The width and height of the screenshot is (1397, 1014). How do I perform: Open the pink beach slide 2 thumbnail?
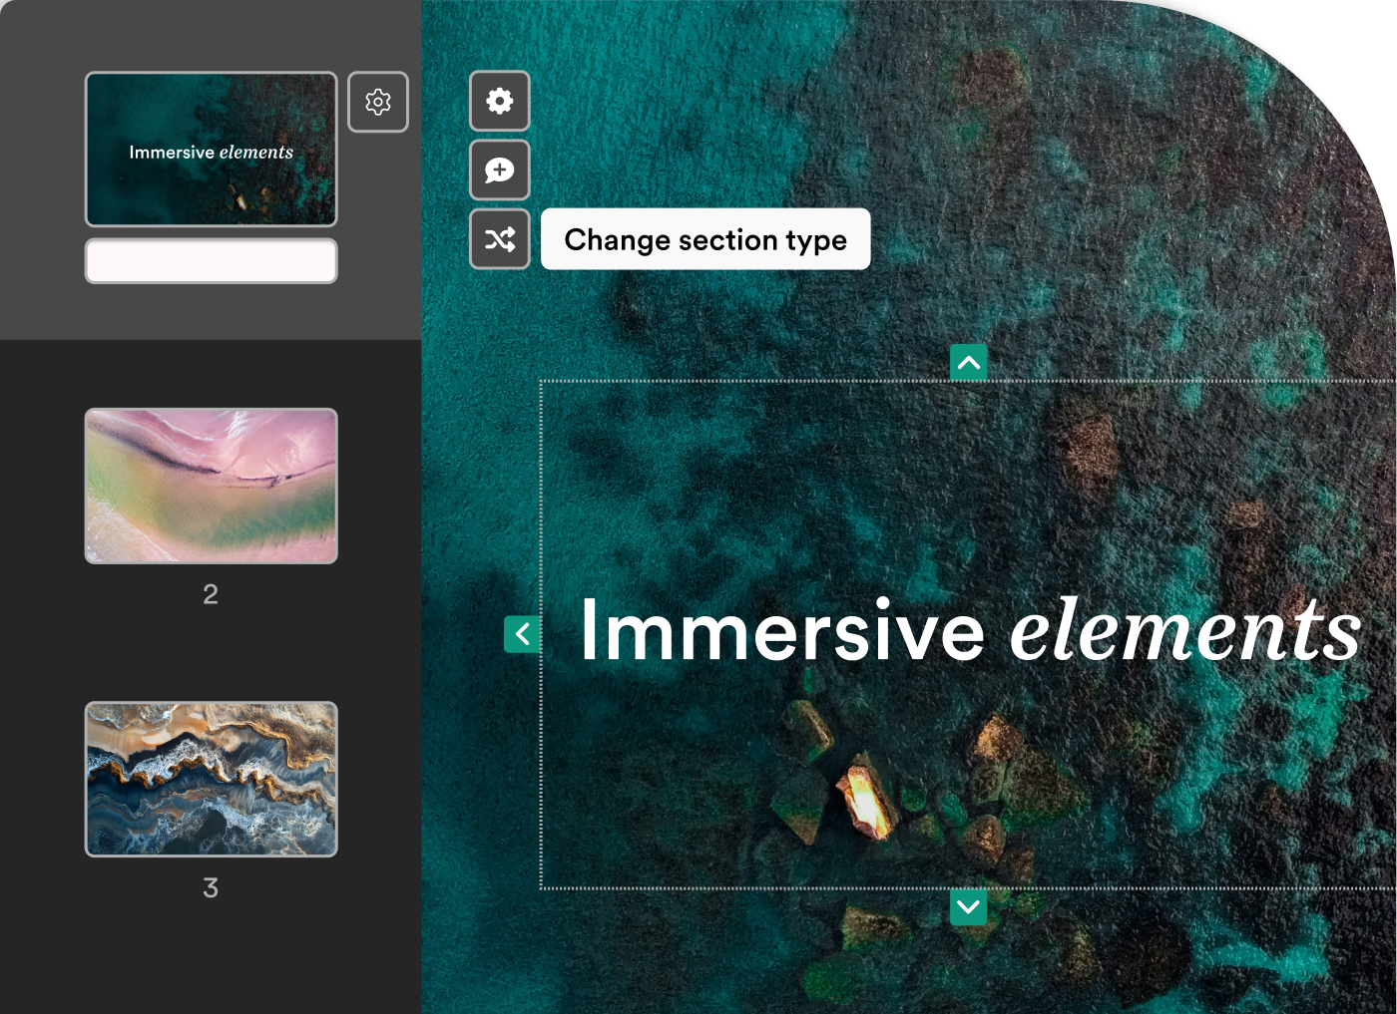(211, 486)
